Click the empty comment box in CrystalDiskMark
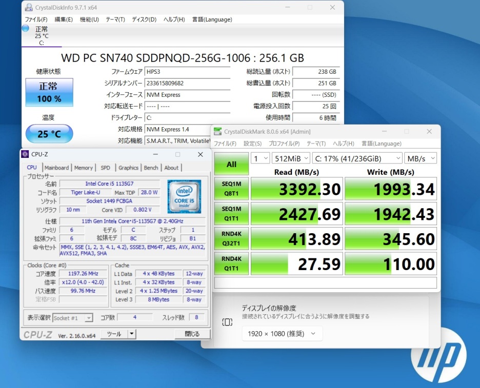The height and width of the screenshot is (388, 480). pyautogui.click(x=326, y=283)
